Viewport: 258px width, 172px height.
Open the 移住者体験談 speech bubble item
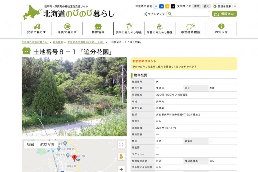[190, 29]
